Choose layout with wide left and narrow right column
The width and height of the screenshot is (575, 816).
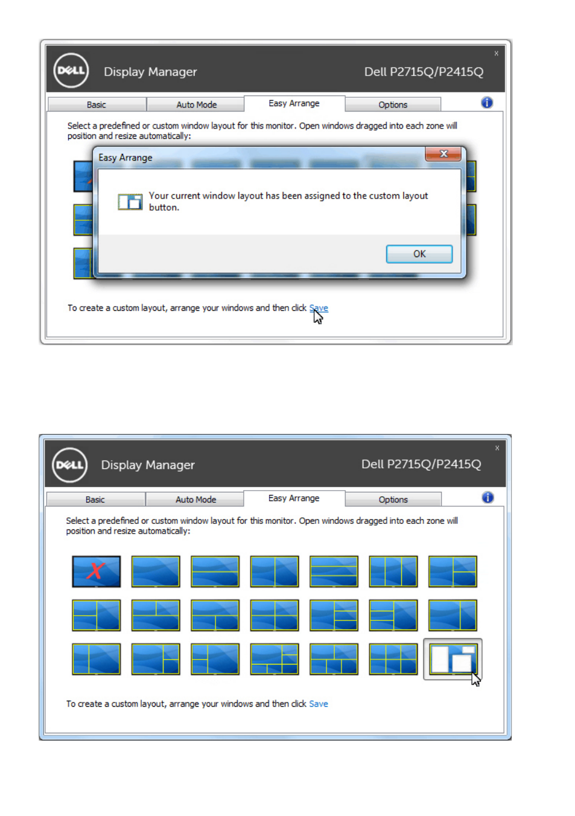(453, 615)
